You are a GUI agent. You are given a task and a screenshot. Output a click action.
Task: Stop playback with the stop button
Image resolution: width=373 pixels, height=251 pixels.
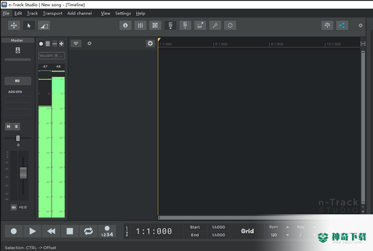tap(70, 231)
